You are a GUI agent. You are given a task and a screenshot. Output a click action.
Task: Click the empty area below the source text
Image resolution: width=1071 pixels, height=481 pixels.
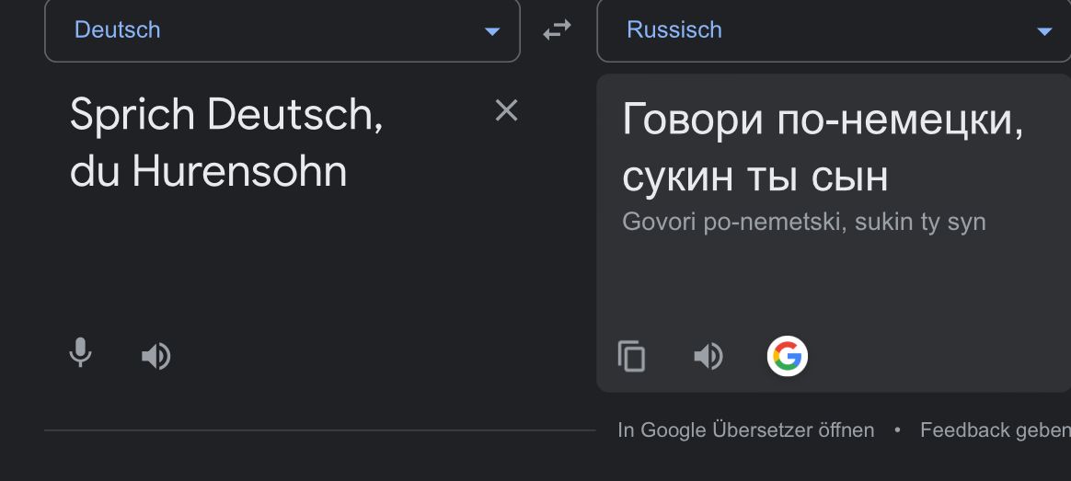[276, 267]
